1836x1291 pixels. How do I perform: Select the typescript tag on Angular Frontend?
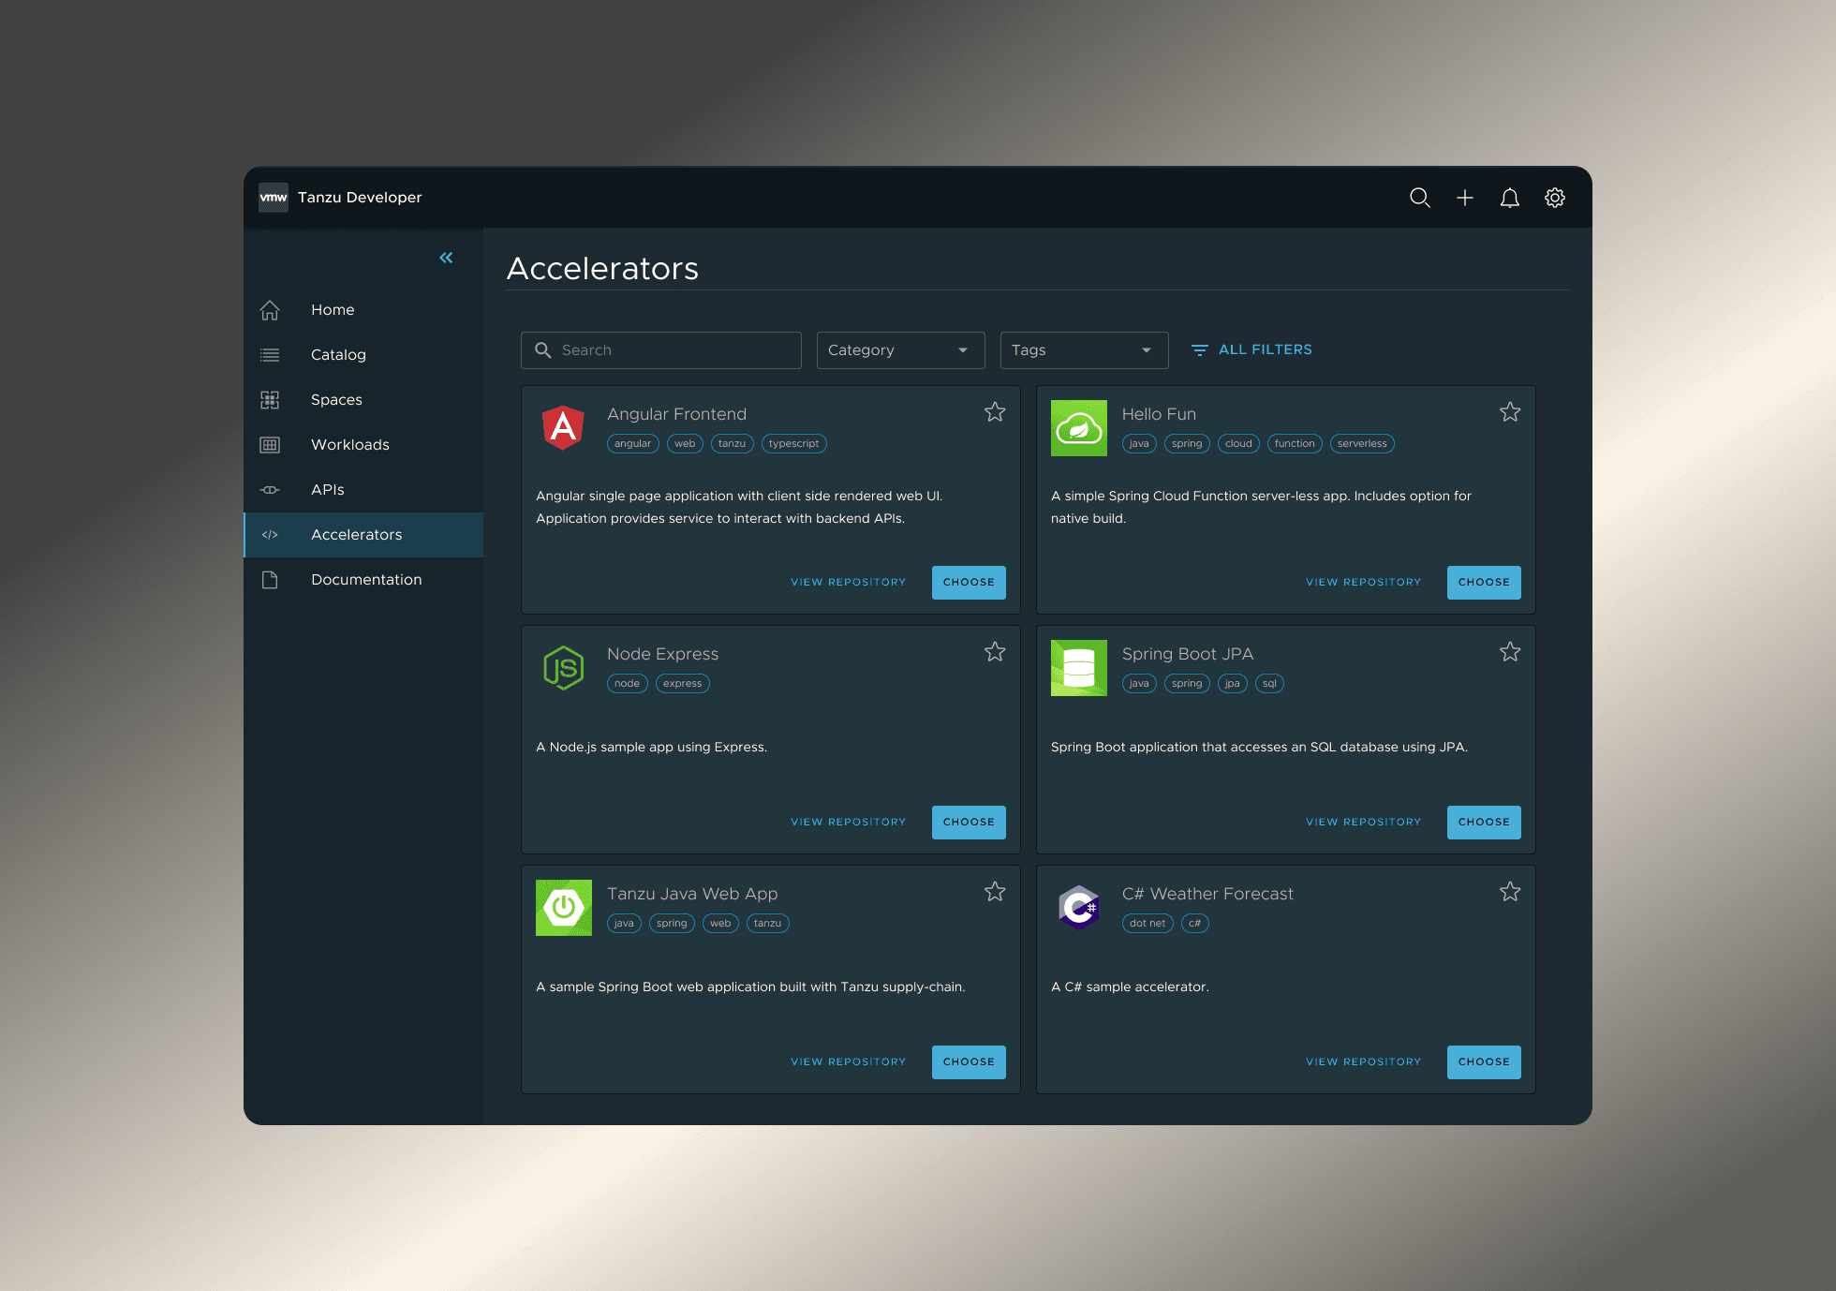click(x=793, y=443)
